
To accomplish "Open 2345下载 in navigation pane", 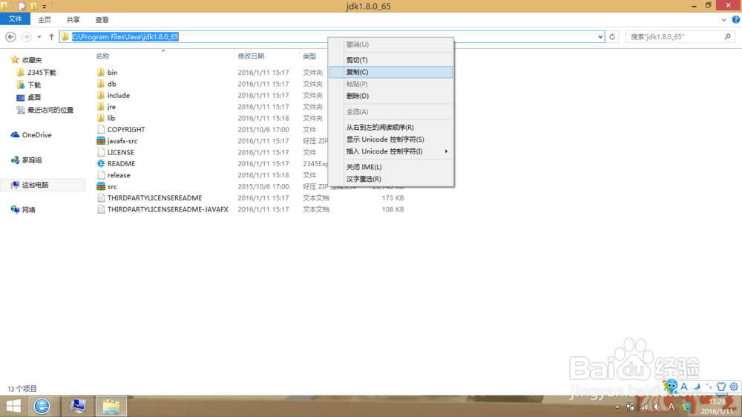I will click(x=42, y=73).
